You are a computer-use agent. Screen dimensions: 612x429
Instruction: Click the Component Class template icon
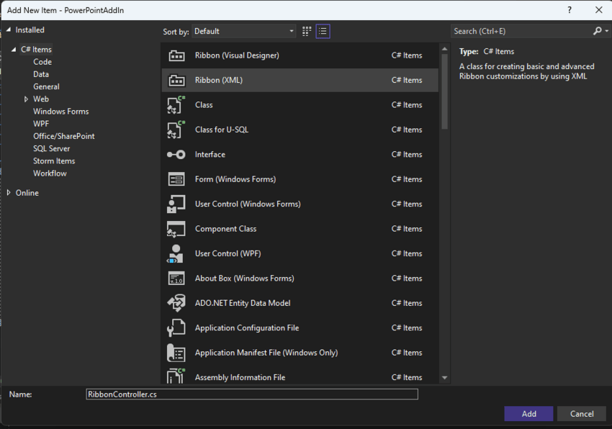(177, 228)
